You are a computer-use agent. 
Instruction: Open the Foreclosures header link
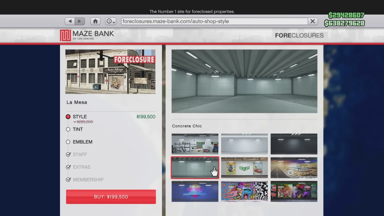(299, 35)
